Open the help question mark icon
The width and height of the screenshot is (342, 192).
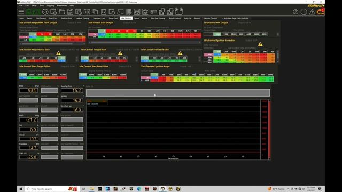pyautogui.click(x=296, y=12)
